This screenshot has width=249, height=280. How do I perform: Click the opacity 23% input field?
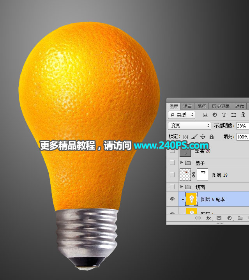point(243,126)
